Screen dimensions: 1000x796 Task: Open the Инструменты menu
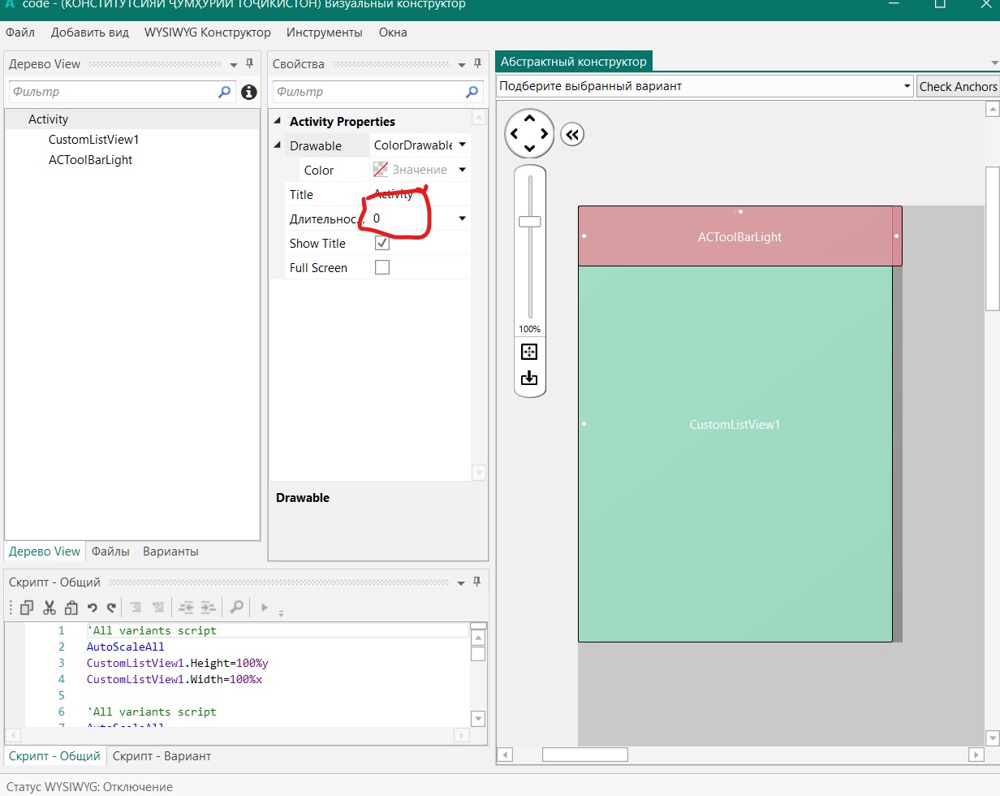324,32
